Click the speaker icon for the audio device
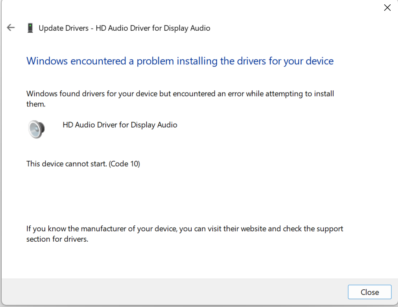 click(36, 129)
